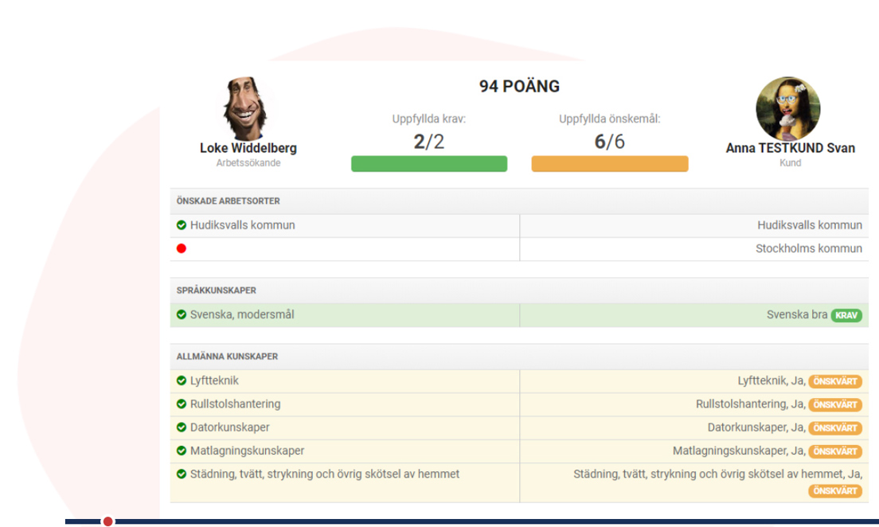The width and height of the screenshot is (879, 527).
Task: Select the Önskade arbetsorter section header
Action: click(228, 201)
